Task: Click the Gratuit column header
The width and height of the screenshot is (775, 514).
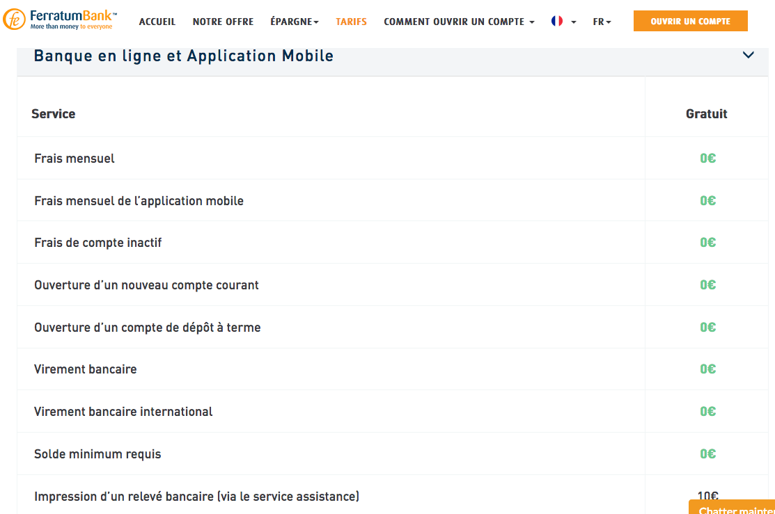Action: [706, 114]
